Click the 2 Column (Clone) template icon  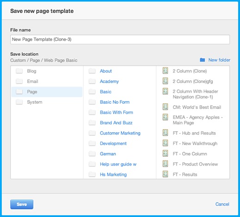click(166, 70)
